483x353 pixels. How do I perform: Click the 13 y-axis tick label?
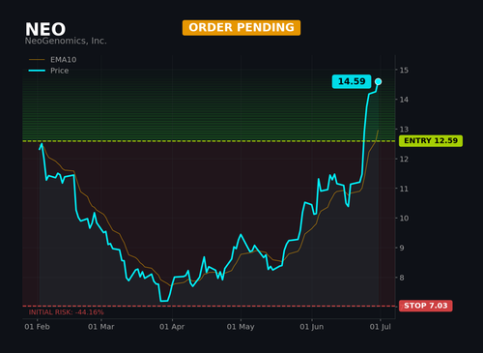tap(404, 130)
